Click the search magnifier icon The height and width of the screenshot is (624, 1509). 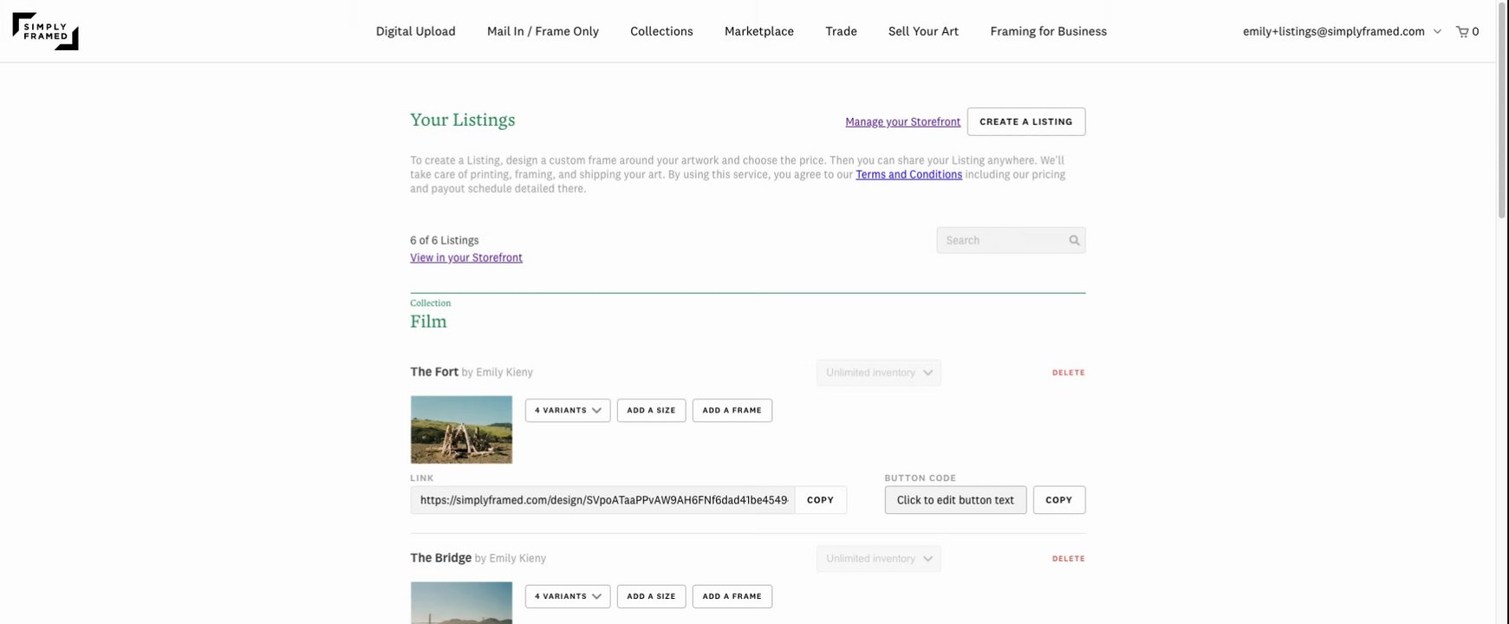click(1074, 241)
